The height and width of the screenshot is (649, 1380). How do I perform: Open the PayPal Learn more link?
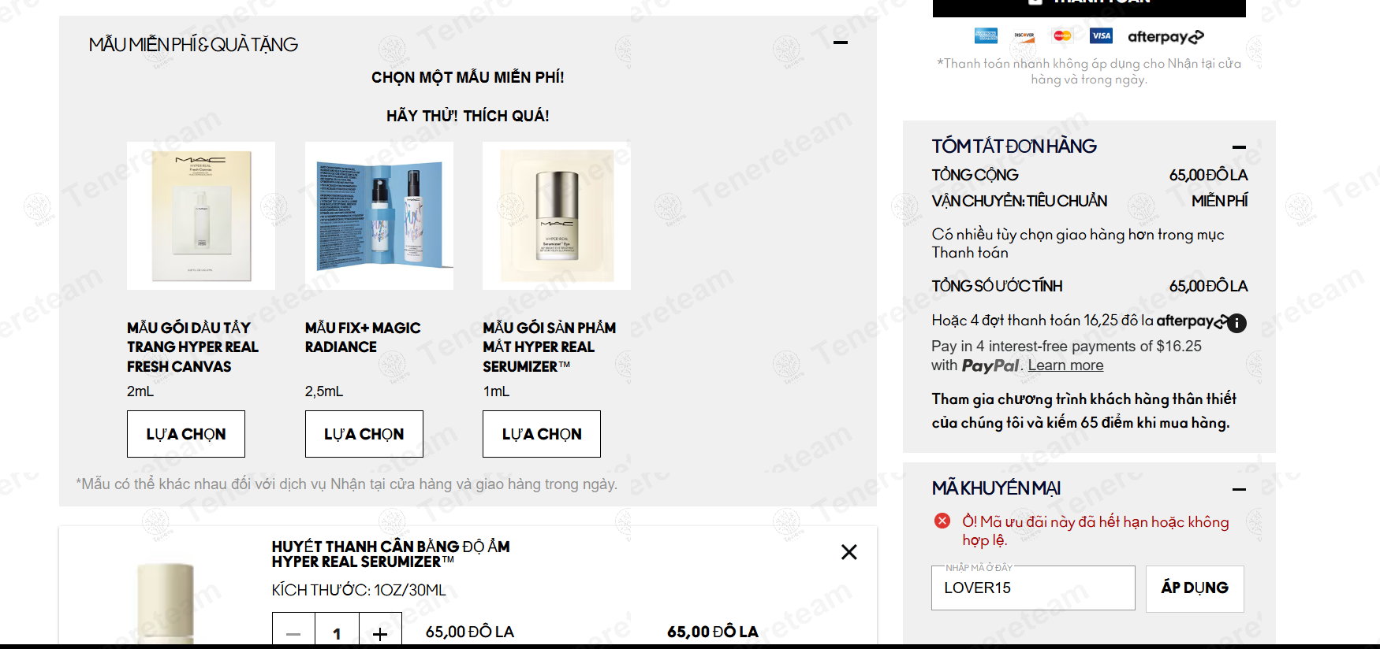(x=1065, y=365)
